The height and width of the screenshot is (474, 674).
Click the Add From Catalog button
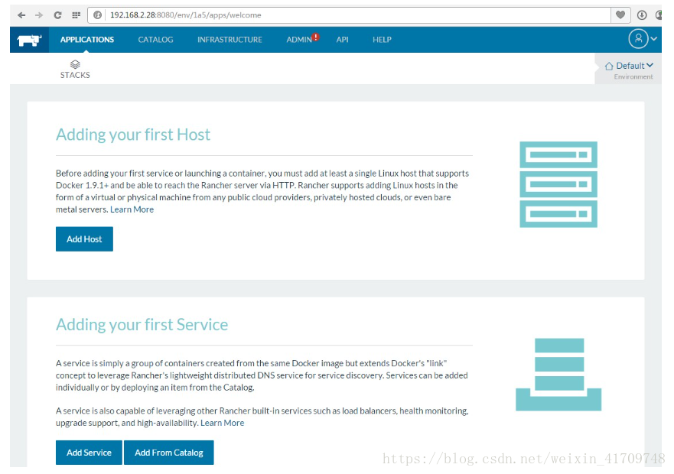[x=169, y=453]
